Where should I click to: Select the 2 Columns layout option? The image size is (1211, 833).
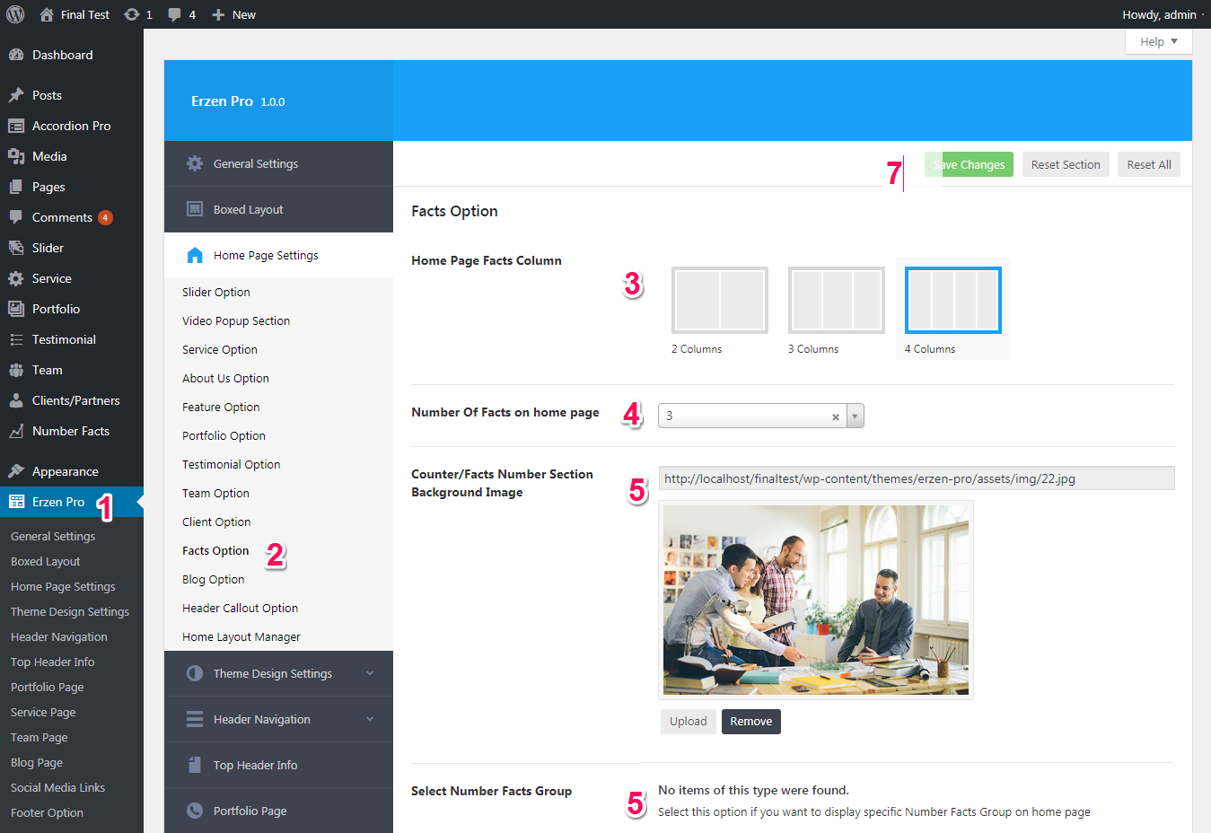coord(720,300)
